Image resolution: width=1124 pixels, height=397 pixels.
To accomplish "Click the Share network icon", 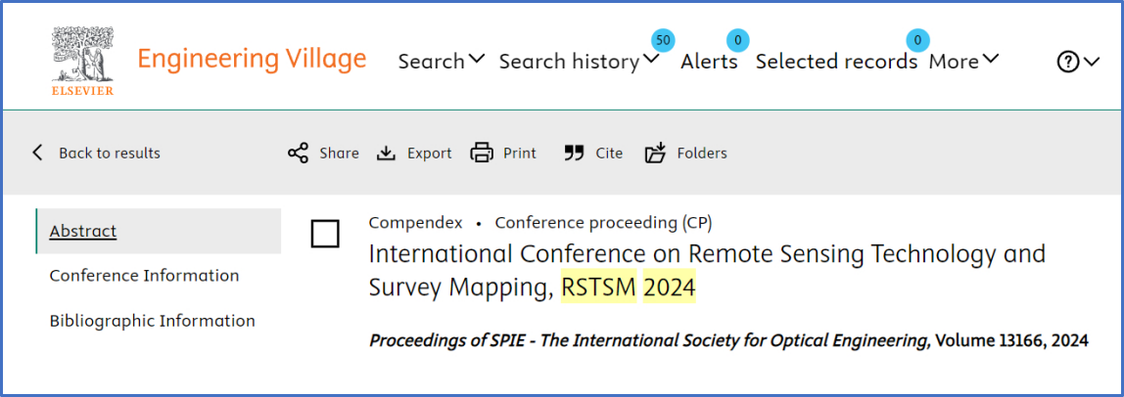I will pos(298,153).
